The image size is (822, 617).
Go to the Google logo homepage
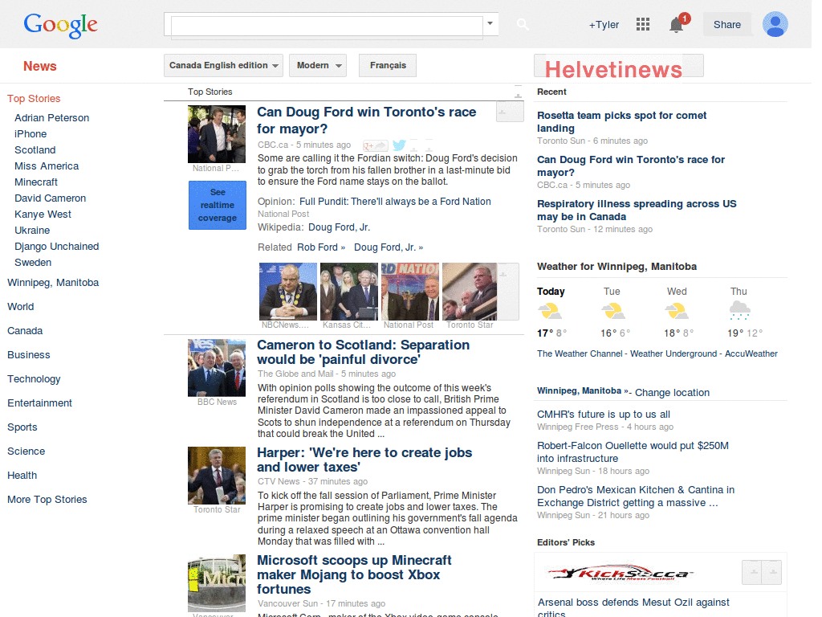60,25
